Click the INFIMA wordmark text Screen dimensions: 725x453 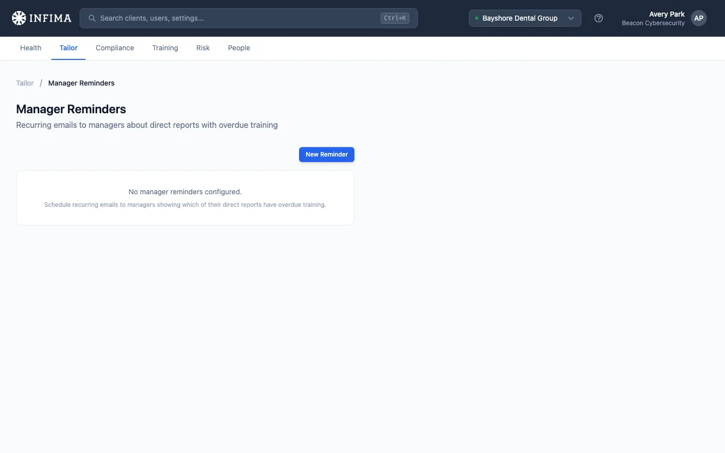[50, 18]
